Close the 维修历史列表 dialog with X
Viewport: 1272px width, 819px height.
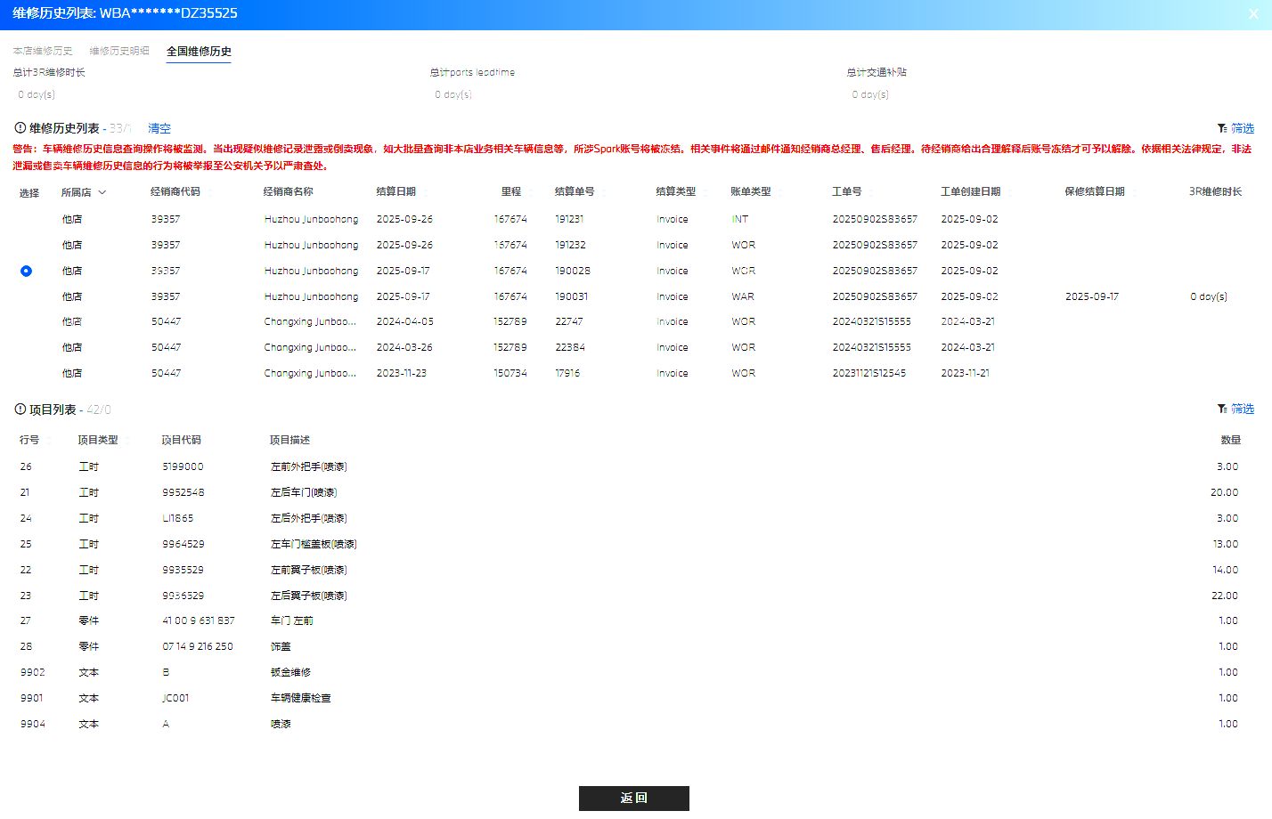(x=1252, y=14)
